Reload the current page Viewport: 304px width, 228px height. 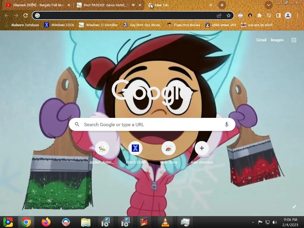26,15
